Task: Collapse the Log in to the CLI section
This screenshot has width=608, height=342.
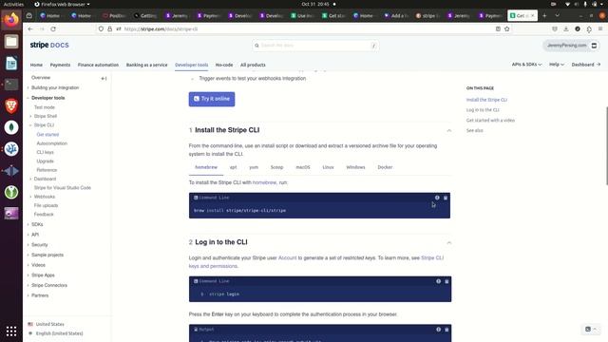Action: [x=449, y=242]
